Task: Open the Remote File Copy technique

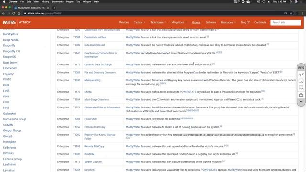Action: click(x=94, y=146)
